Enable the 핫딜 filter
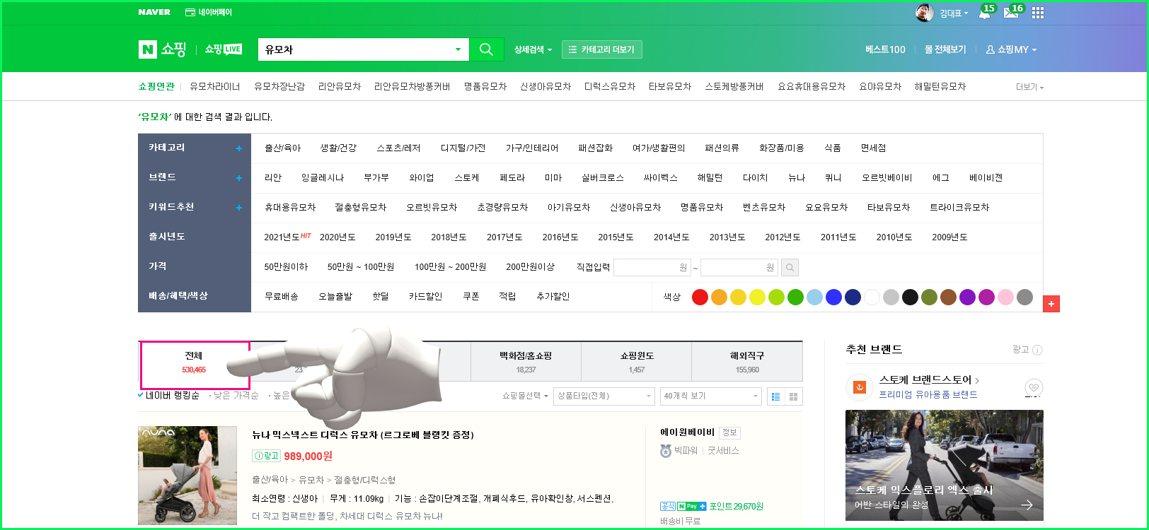Viewport: 1149px width, 530px height. pos(381,296)
